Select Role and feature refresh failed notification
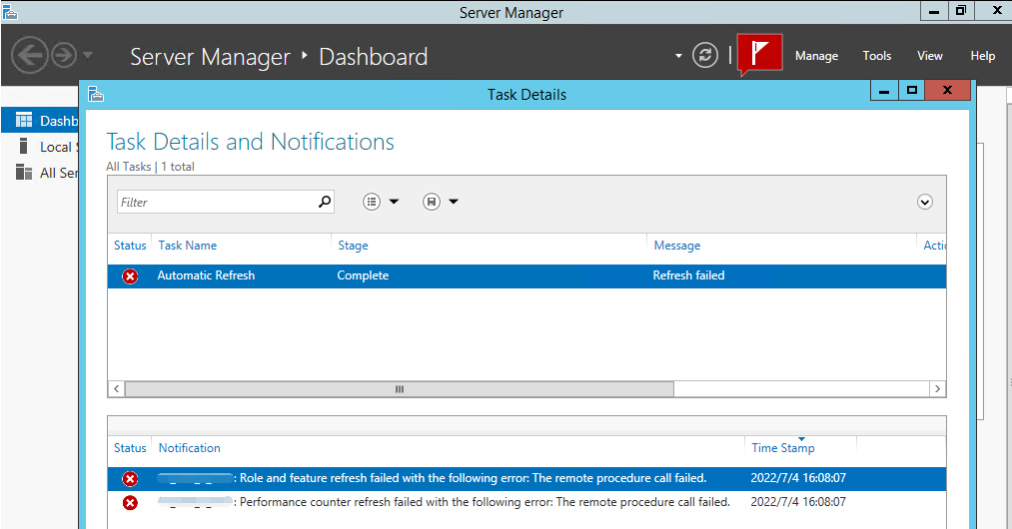This screenshot has width=1012, height=529. pos(526,479)
